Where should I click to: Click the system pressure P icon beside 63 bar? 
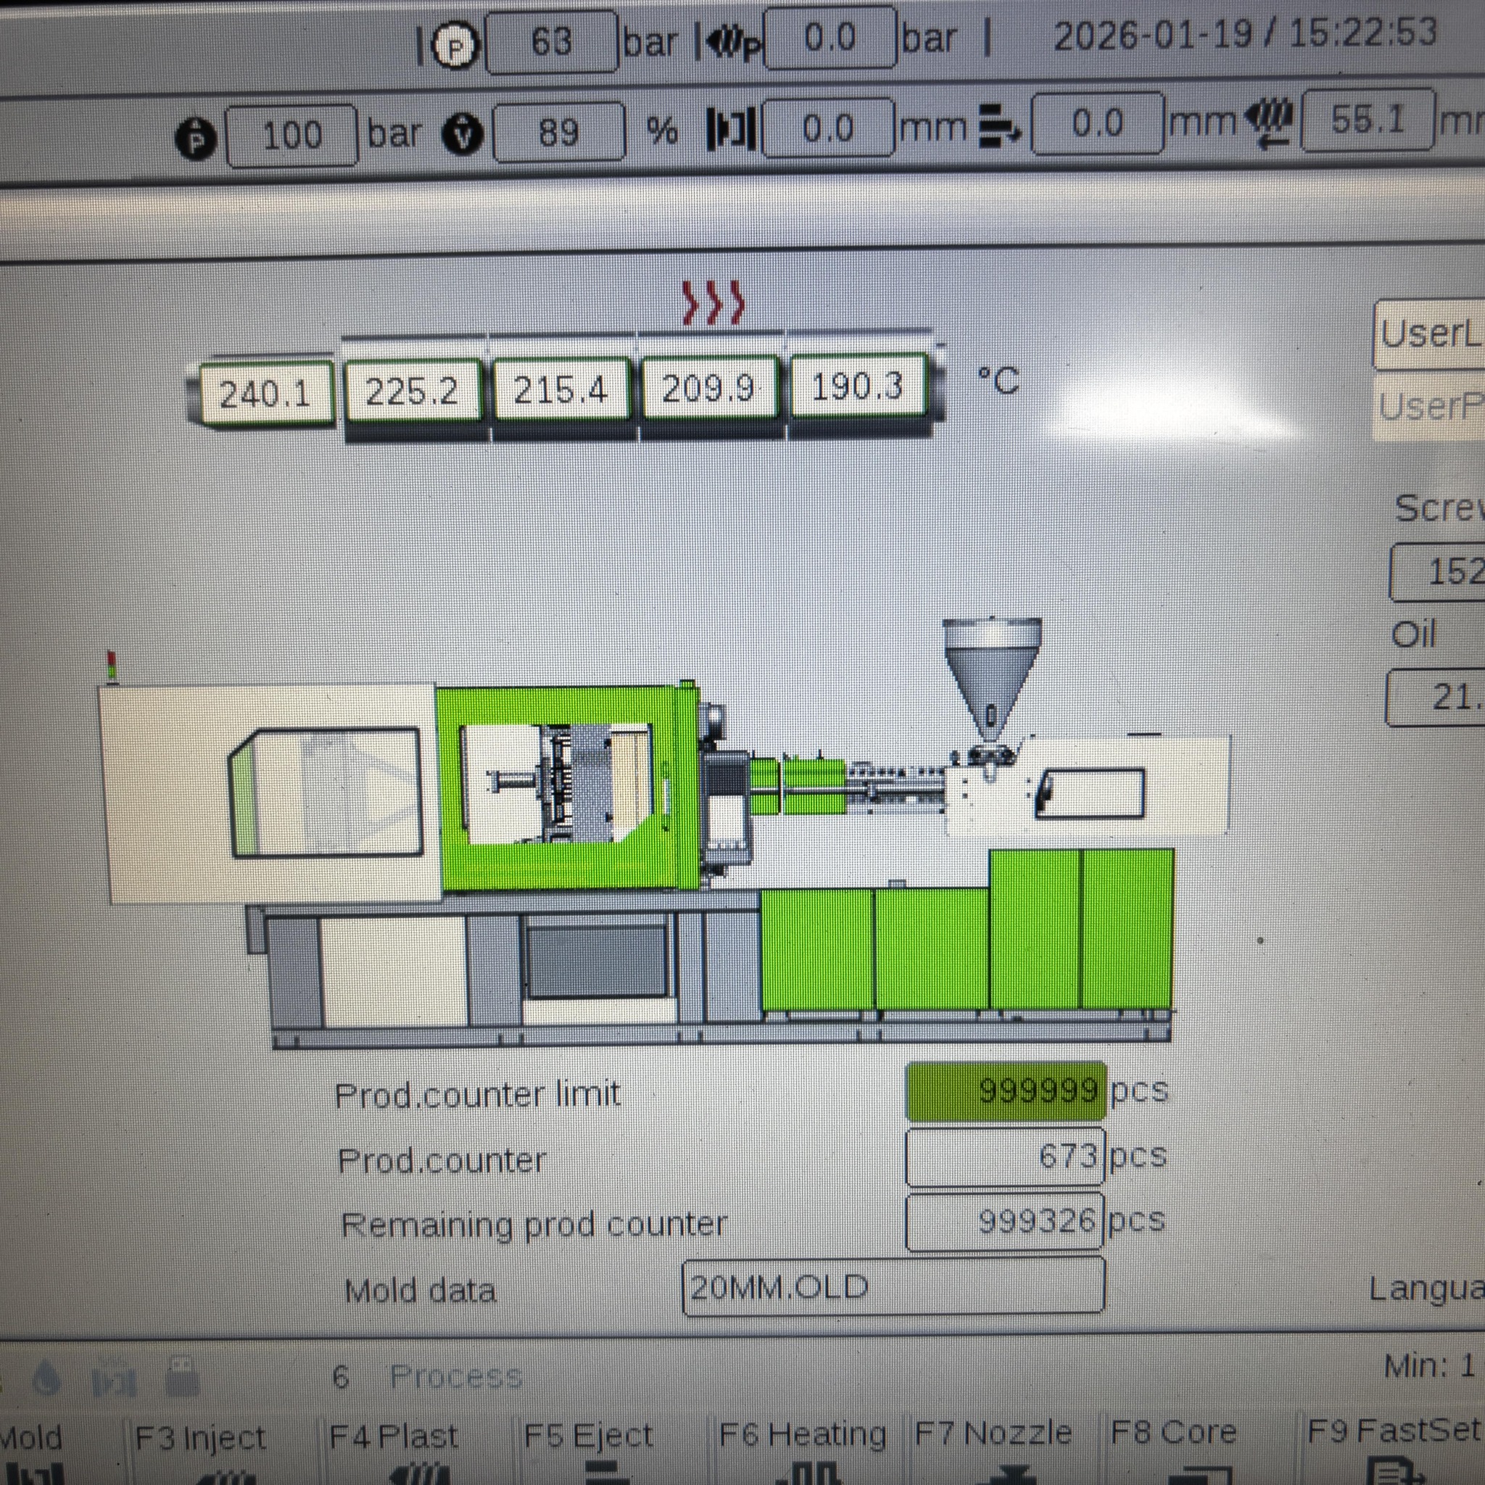click(457, 48)
